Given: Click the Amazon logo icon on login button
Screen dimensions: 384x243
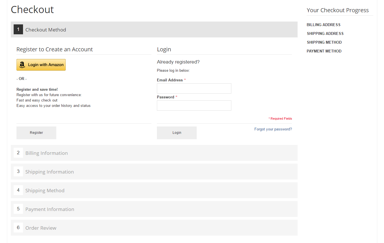Looking at the screenshot, I should pos(22,65).
